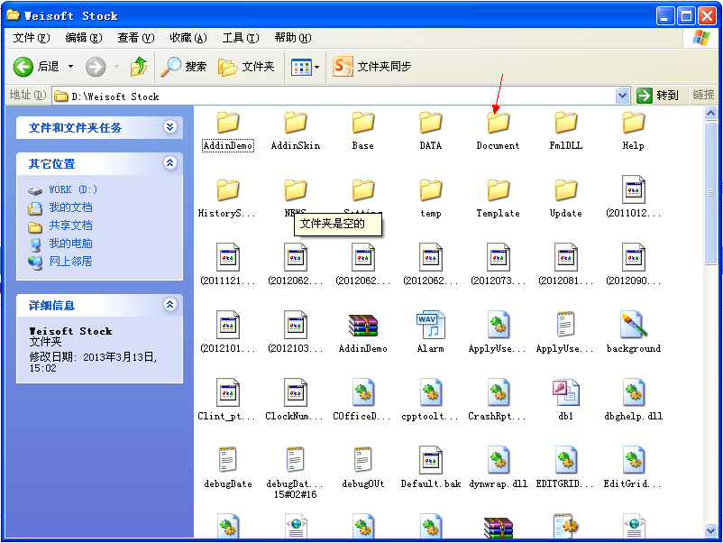Open the 网上邻居 link
The width and height of the screenshot is (723, 543).
point(70,262)
